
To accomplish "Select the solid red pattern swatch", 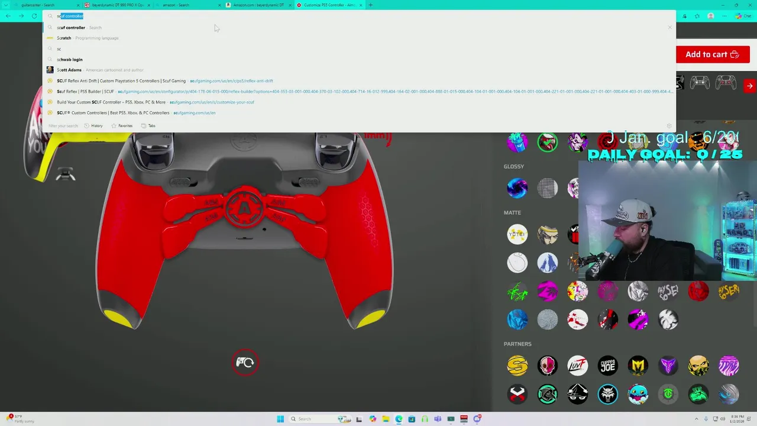I will coord(698,291).
